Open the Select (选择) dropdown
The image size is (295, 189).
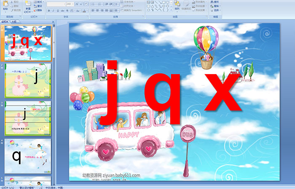tap(216, 10)
